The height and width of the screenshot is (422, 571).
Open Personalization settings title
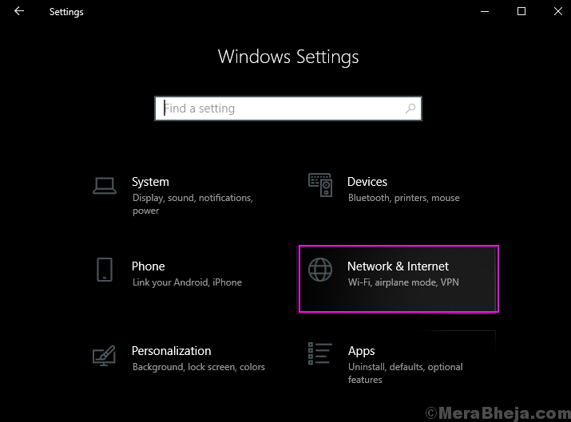coord(171,351)
